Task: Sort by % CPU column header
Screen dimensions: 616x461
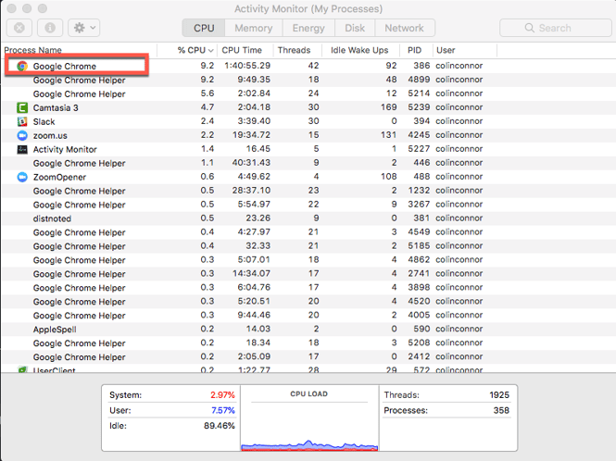Action: (187, 50)
